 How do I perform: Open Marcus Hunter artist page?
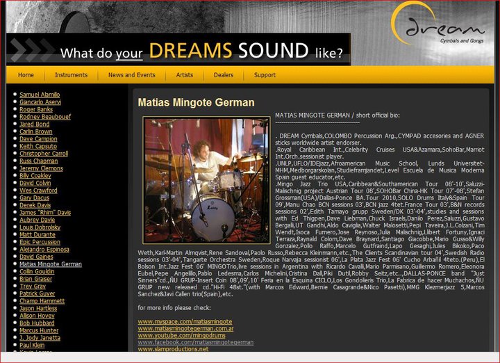pyautogui.click(x=39, y=330)
